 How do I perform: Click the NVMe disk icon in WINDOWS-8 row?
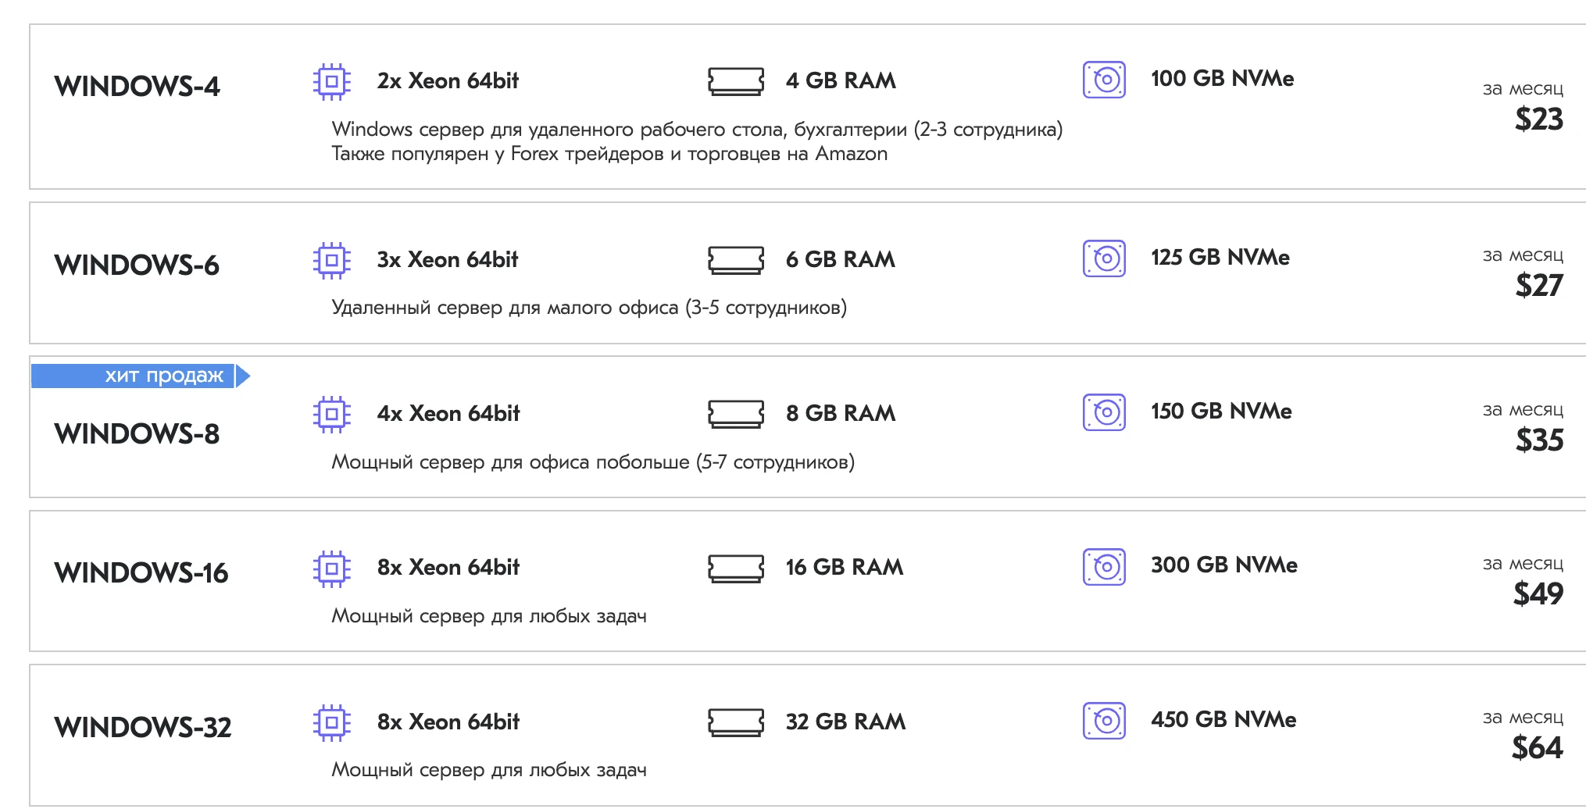[x=1104, y=412]
